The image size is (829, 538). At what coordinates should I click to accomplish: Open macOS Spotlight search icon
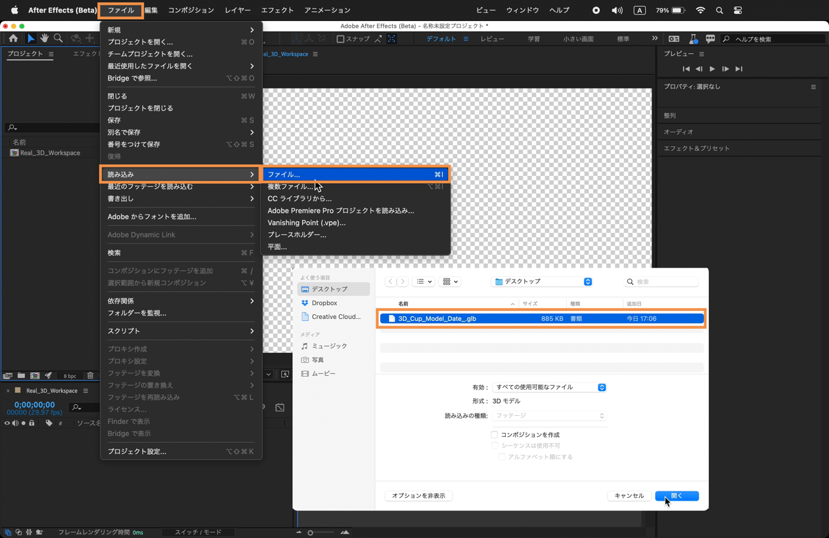(719, 10)
